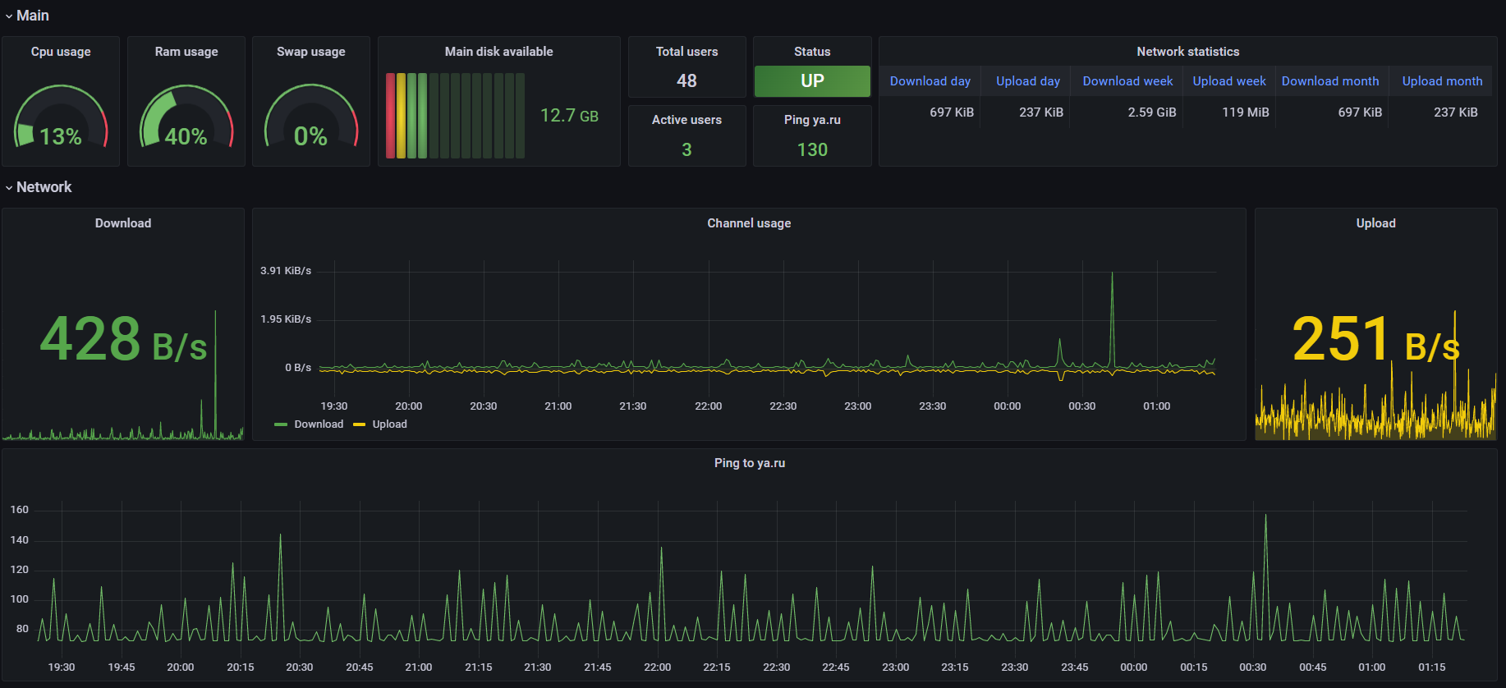The width and height of the screenshot is (1506, 688).
Task: Click the Ram usage 40% gauge
Action: tap(186, 117)
